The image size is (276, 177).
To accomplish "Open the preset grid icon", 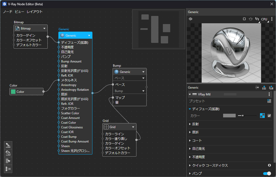I will 269,101.
